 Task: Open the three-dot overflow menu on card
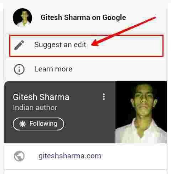tap(104, 96)
